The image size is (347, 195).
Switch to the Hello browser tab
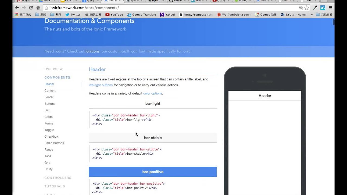point(286,1)
